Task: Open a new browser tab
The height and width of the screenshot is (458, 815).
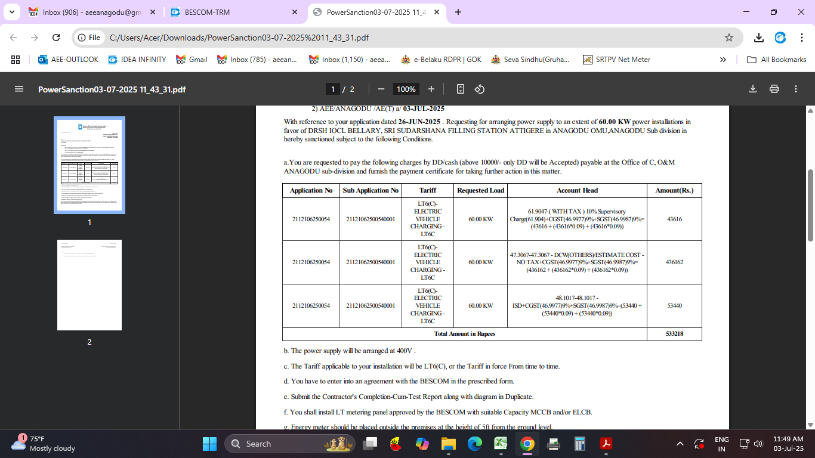Action: click(x=458, y=12)
